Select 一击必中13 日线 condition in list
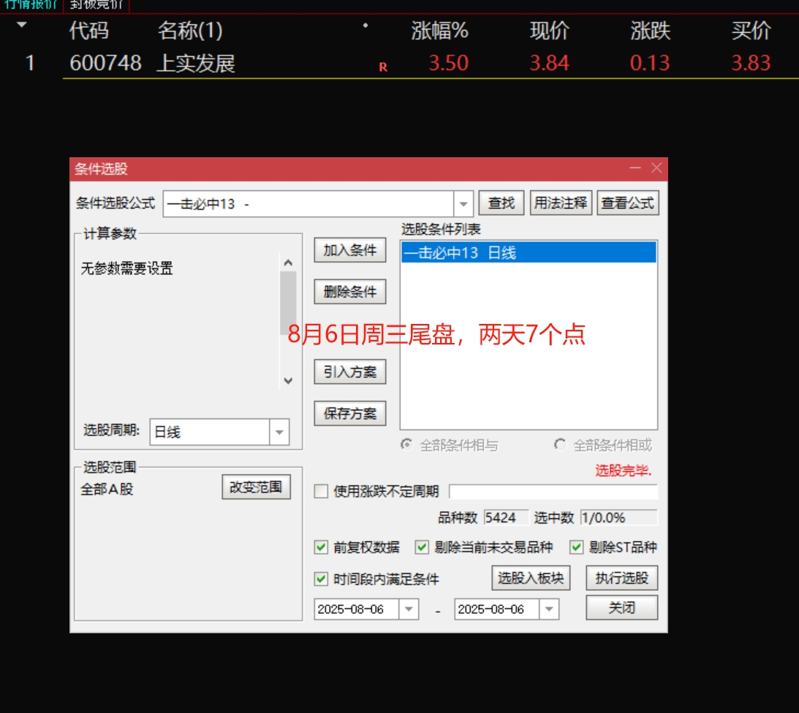Image resolution: width=799 pixels, height=713 pixels. point(529,253)
